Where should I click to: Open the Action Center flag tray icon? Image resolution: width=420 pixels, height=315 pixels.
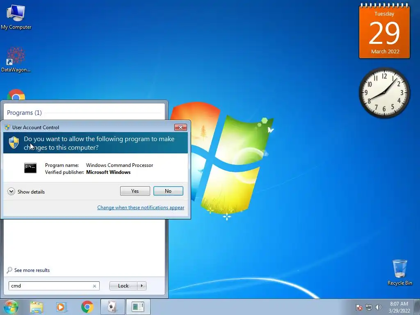[358, 307]
